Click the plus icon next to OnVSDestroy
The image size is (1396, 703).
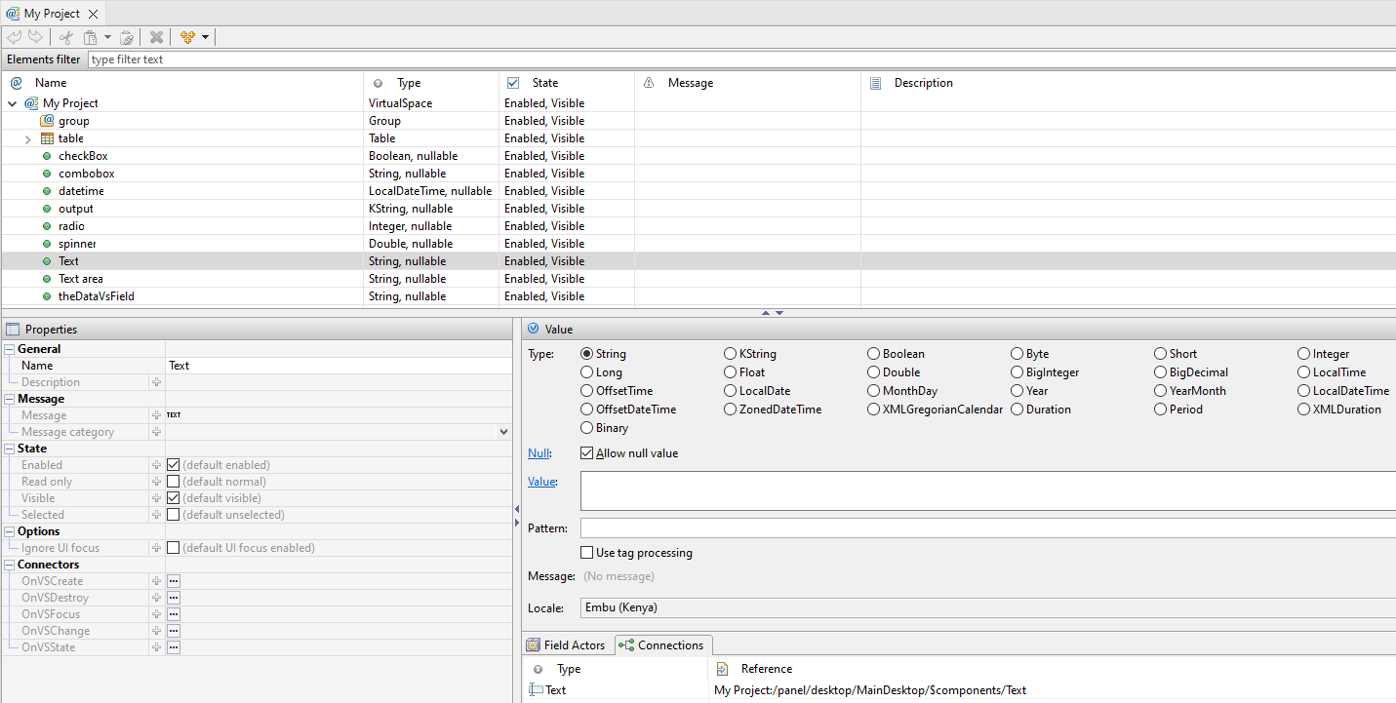156,598
